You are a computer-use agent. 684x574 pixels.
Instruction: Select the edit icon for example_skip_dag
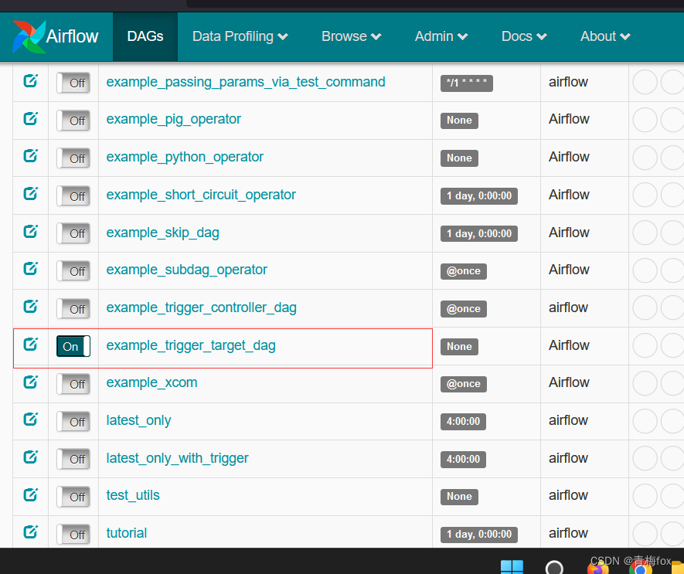point(31,231)
